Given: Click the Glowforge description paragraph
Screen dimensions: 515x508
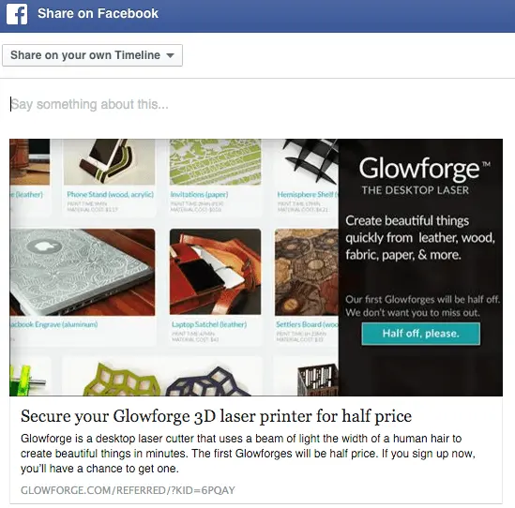Looking at the screenshot, I should (x=248, y=454).
